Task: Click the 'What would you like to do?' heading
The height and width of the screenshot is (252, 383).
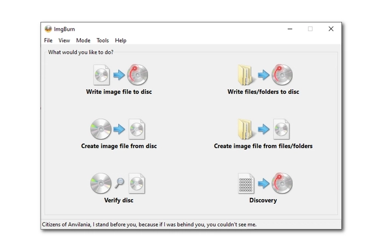Action: tap(80, 52)
